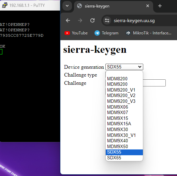Click the Challenge input field
This screenshot has height=176, width=177.
tap(154, 83)
